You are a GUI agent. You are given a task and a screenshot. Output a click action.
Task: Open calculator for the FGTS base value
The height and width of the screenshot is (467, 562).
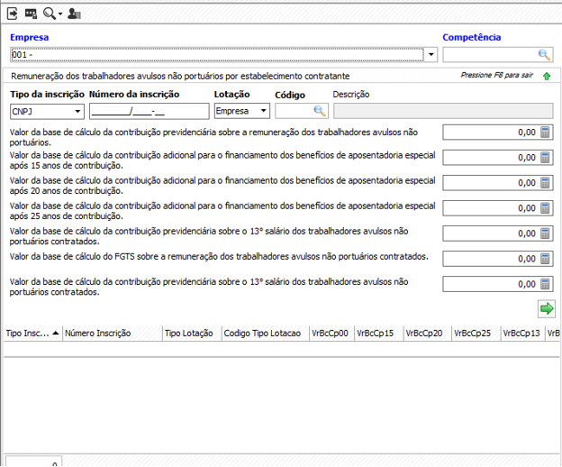click(x=545, y=259)
